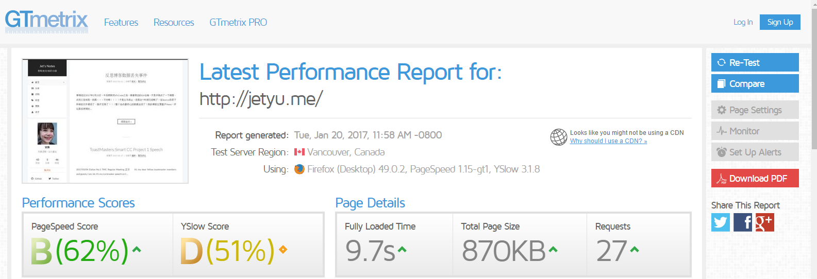Click YSlow score orange diamond indicator
The height and width of the screenshot is (279, 817).
(x=282, y=250)
